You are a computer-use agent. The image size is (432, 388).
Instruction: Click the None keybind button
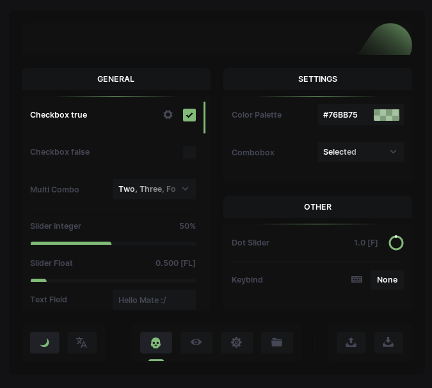pyautogui.click(x=387, y=280)
